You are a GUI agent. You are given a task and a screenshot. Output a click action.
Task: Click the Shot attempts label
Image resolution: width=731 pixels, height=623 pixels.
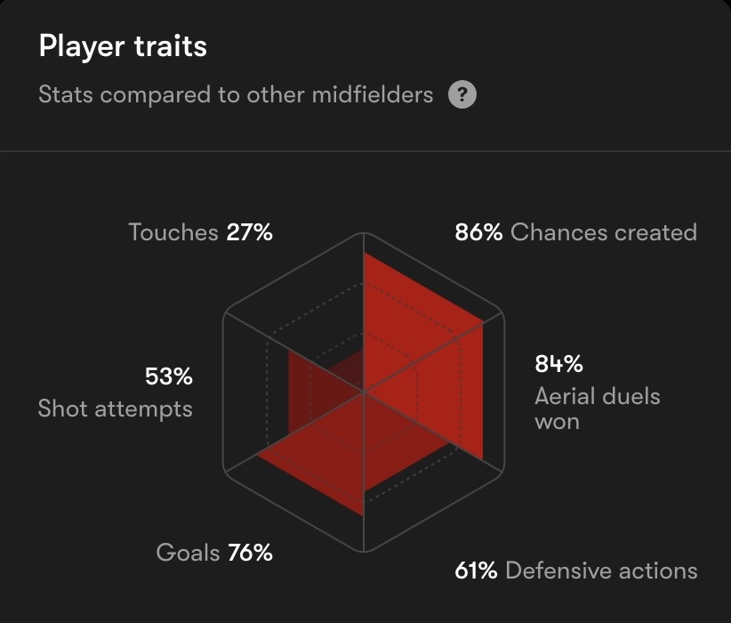pos(115,409)
